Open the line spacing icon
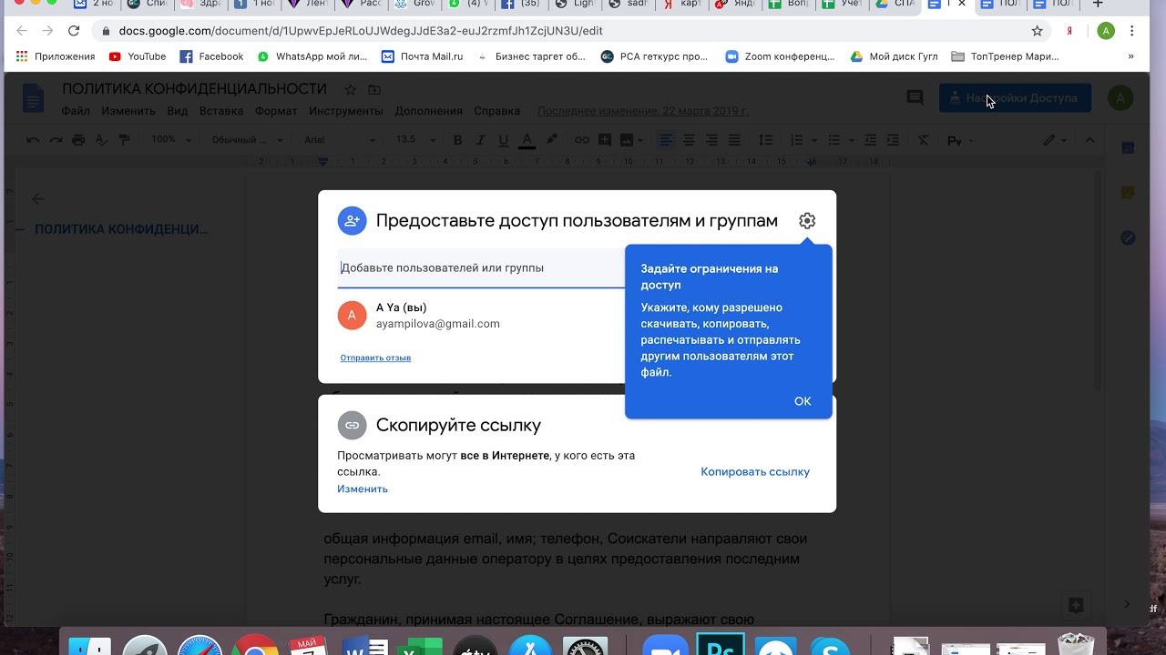Viewport: 1166px width, 655px height. (766, 140)
